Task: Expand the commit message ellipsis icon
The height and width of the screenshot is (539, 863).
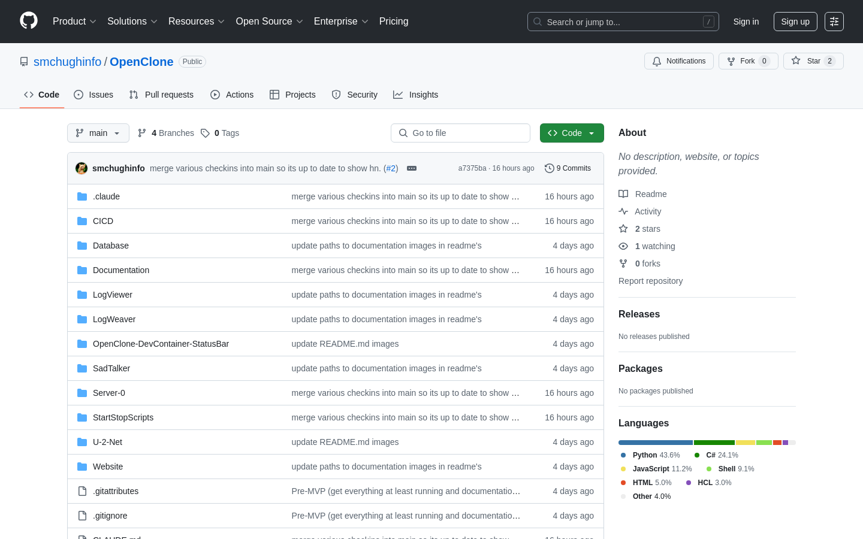Action: click(x=412, y=168)
